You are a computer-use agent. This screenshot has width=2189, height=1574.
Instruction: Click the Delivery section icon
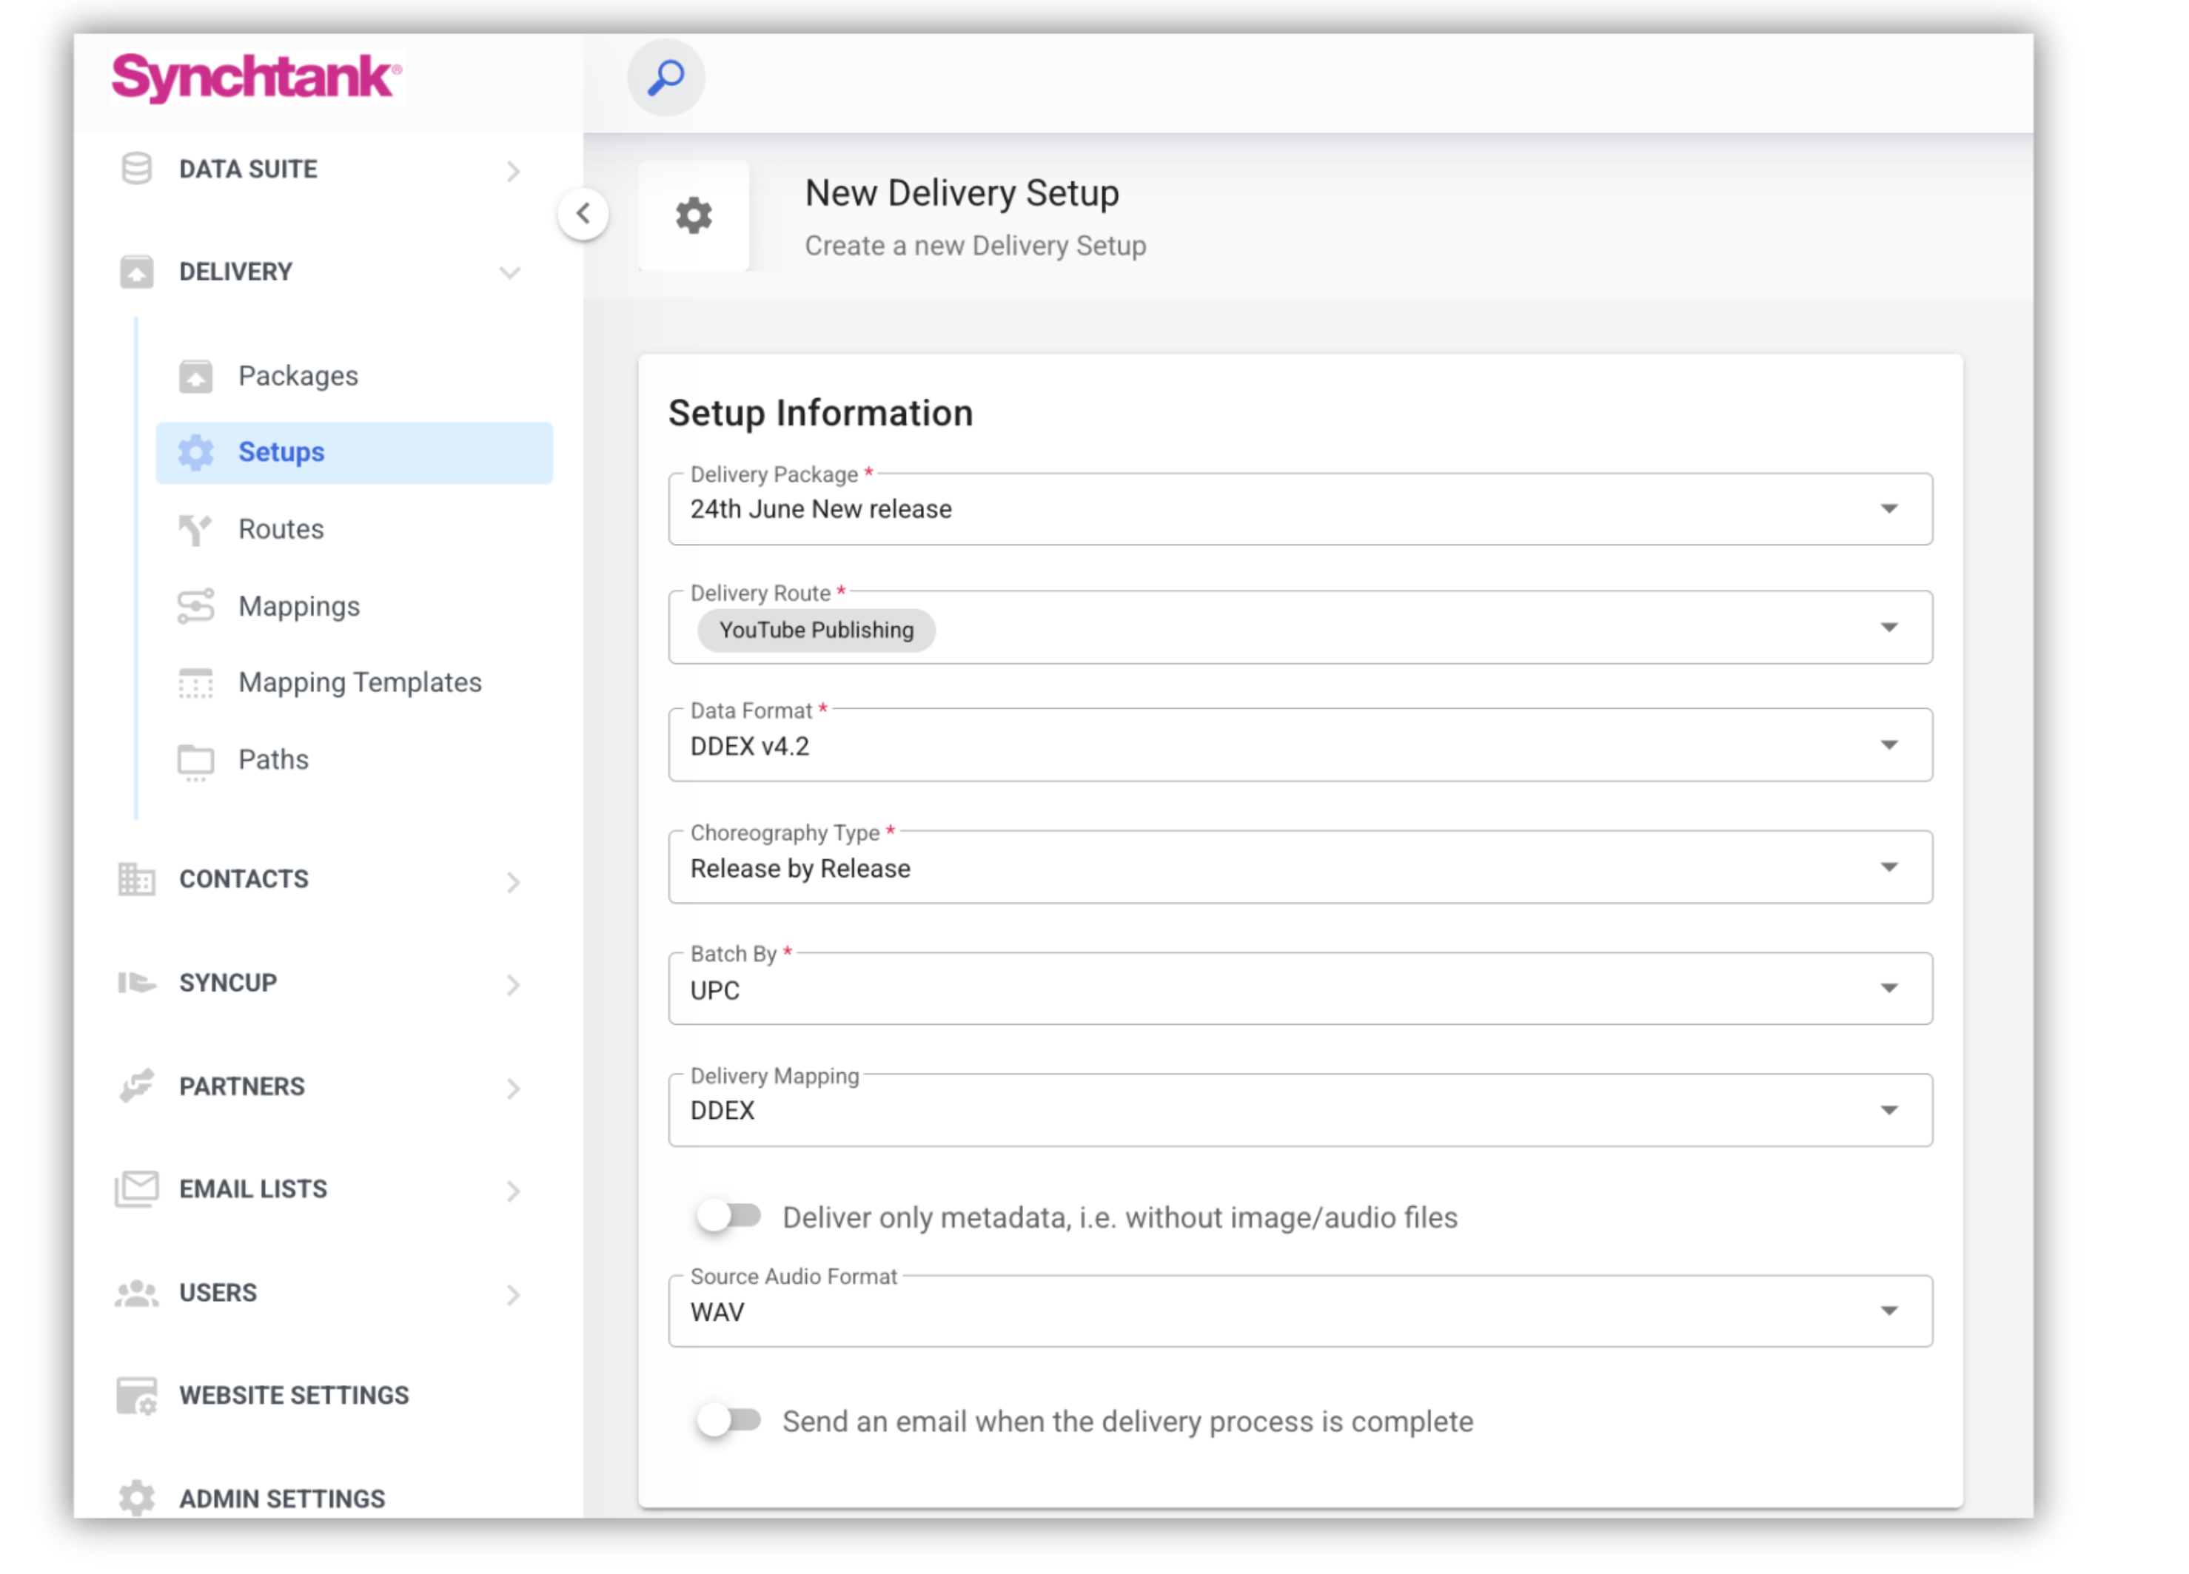coord(136,272)
